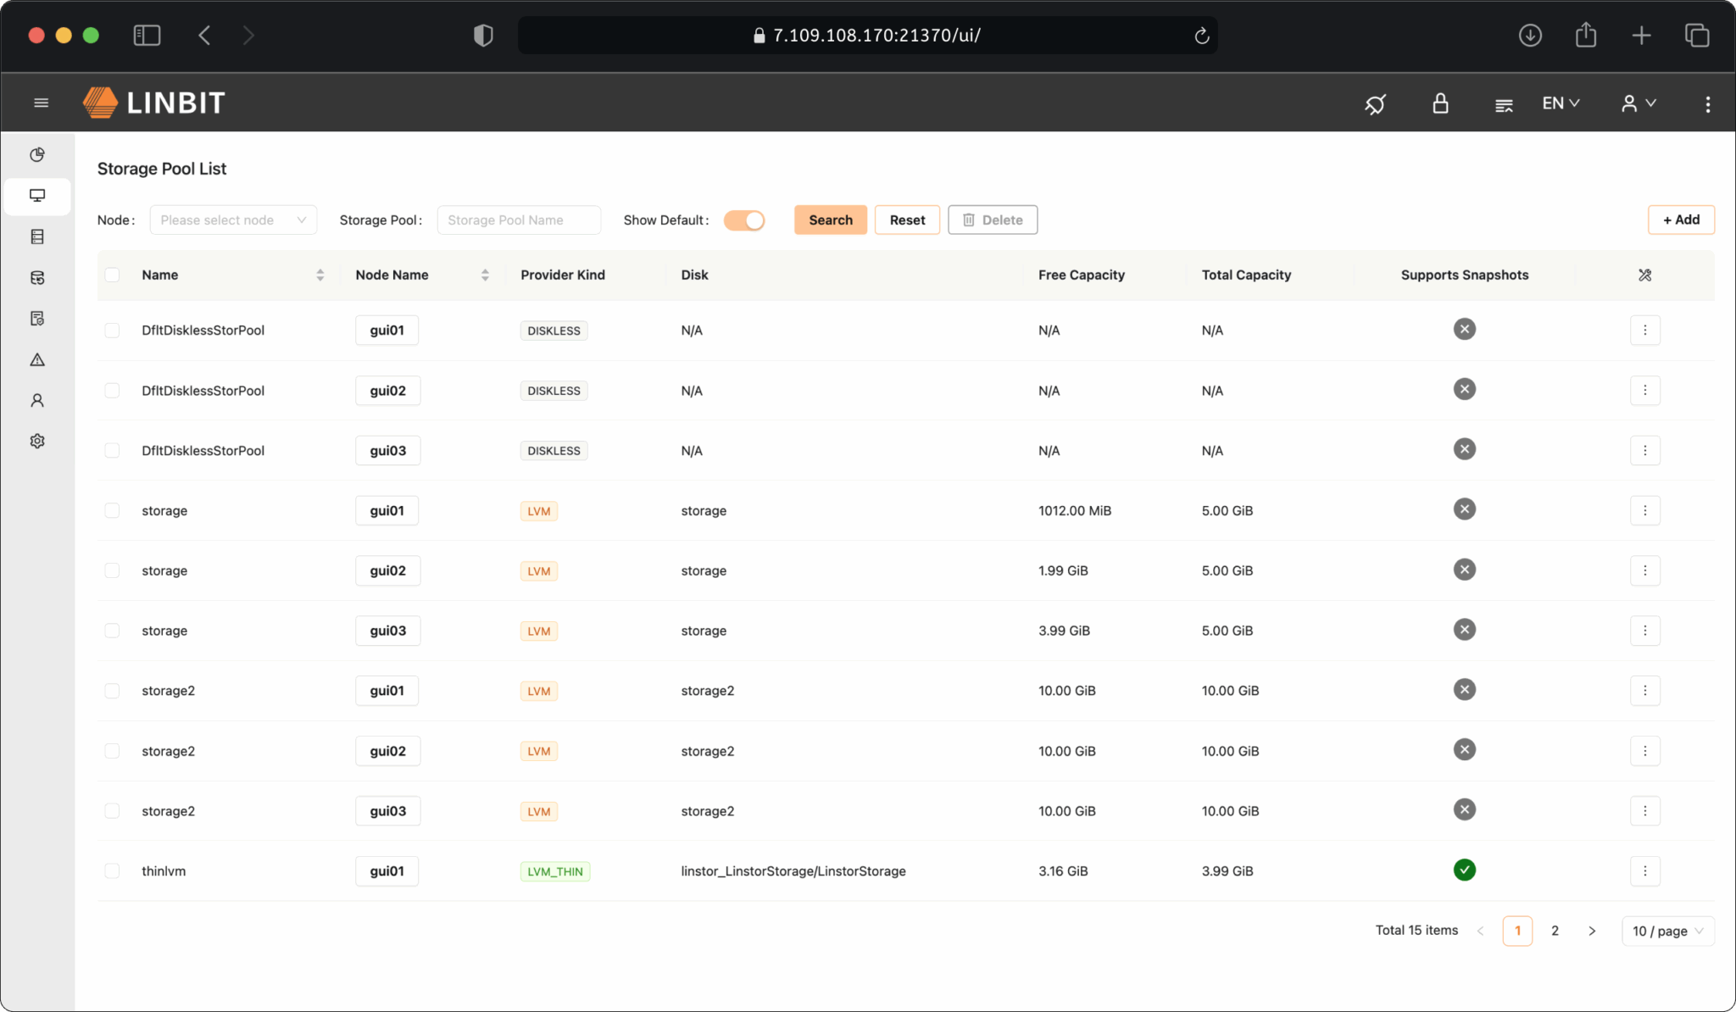
Task: Open the logs icon next to the language selector
Action: (x=1504, y=103)
